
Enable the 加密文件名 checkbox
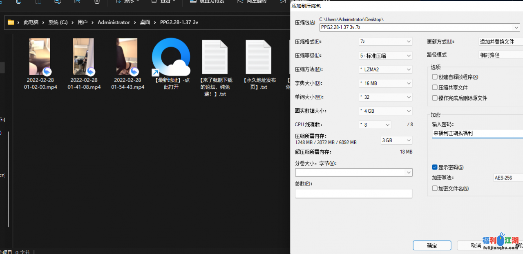pyautogui.click(x=435, y=189)
